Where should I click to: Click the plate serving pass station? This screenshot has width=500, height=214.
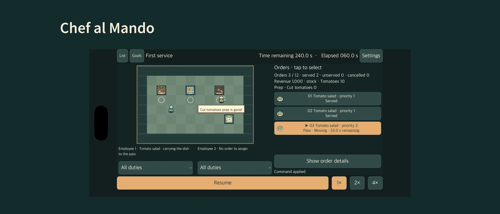point(229,119)
